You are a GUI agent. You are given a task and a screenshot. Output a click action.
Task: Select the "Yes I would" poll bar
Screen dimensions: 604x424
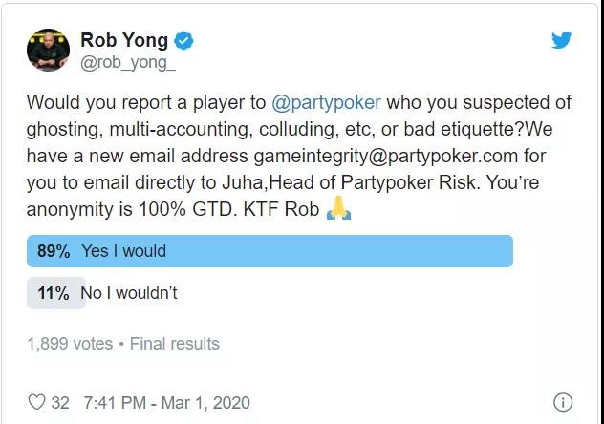point(270,251)
